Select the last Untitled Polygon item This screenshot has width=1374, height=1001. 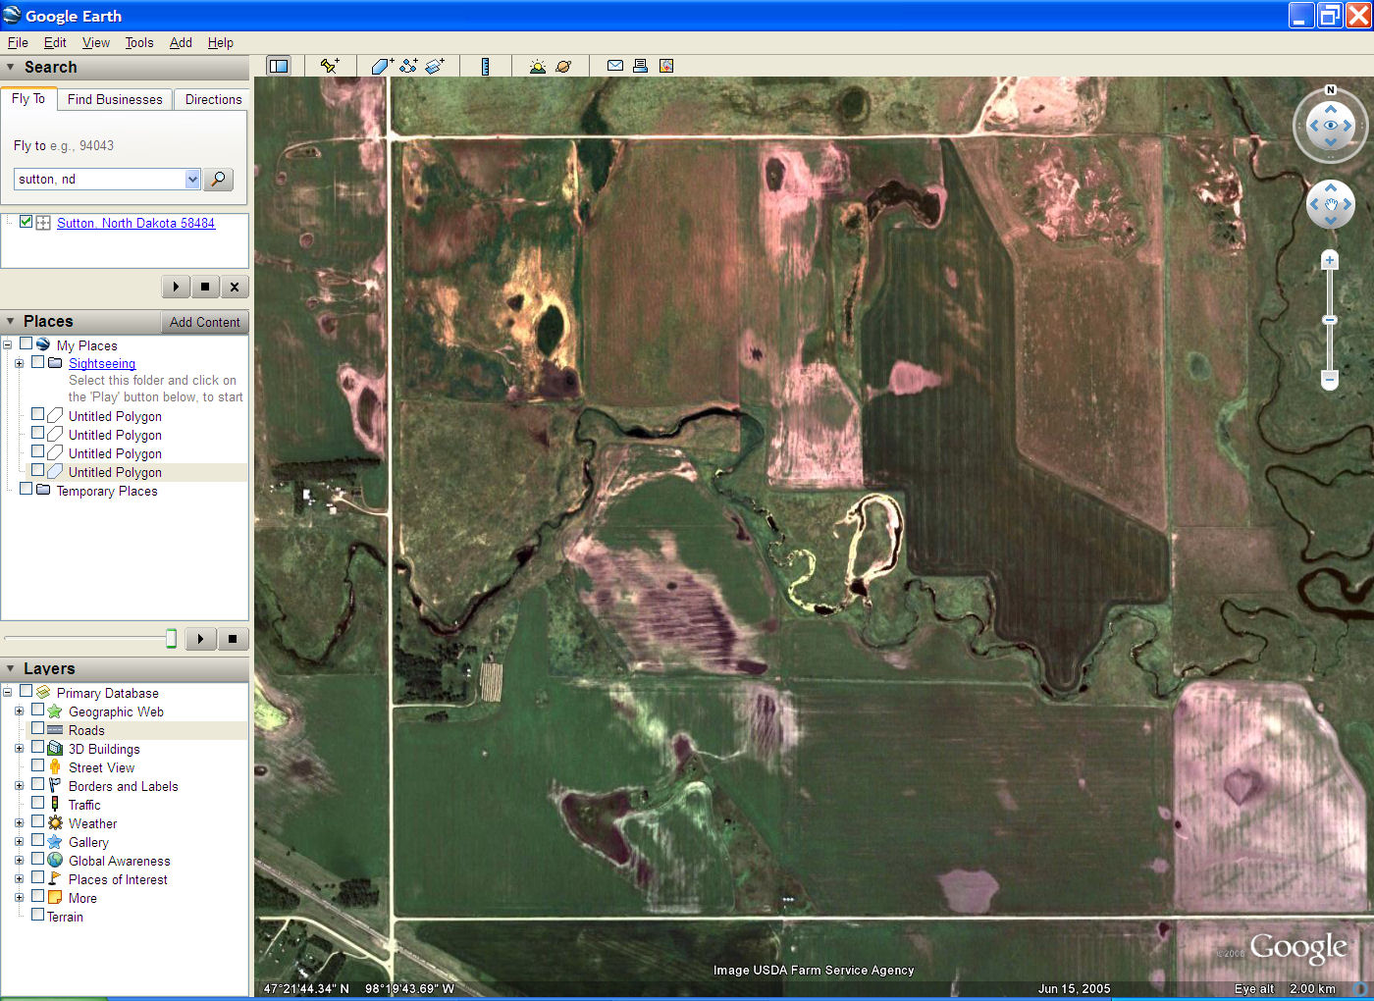[x=115, y=472]
